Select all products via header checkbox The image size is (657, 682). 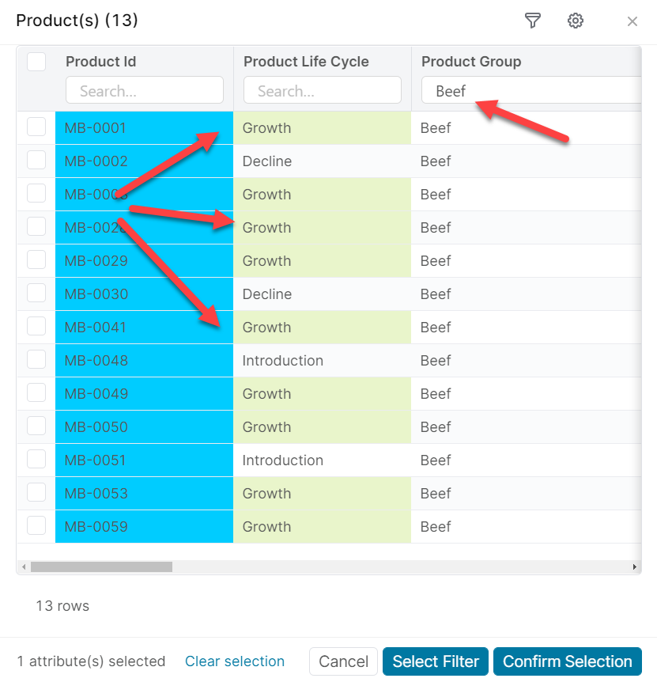click(36, 61)
